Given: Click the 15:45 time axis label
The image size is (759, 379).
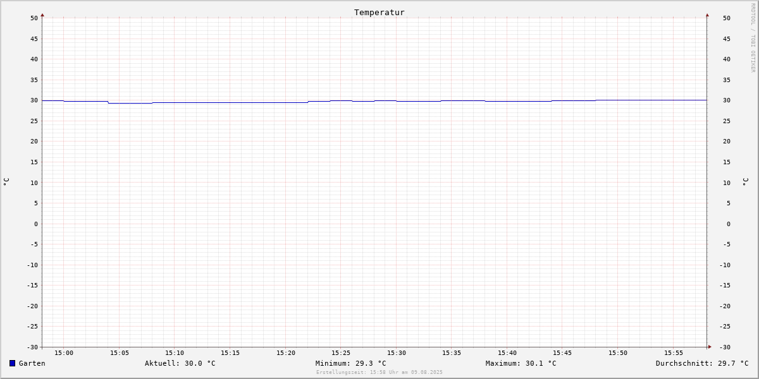Looking at the screenshot, I should tap(562, 352).
